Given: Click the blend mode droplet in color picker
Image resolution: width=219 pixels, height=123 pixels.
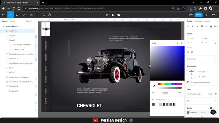Looking at the screenshot, I should point(177,43).
